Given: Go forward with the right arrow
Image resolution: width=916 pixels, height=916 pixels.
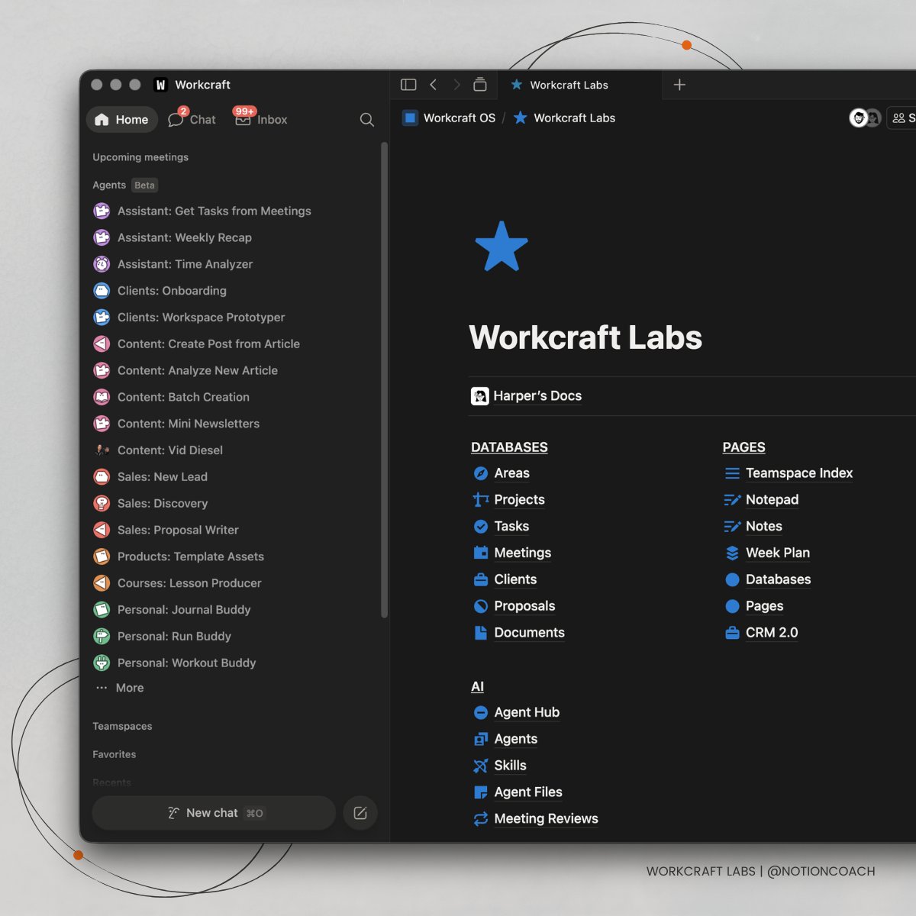Looking at the screenshot, I should (x=456, y=85).
